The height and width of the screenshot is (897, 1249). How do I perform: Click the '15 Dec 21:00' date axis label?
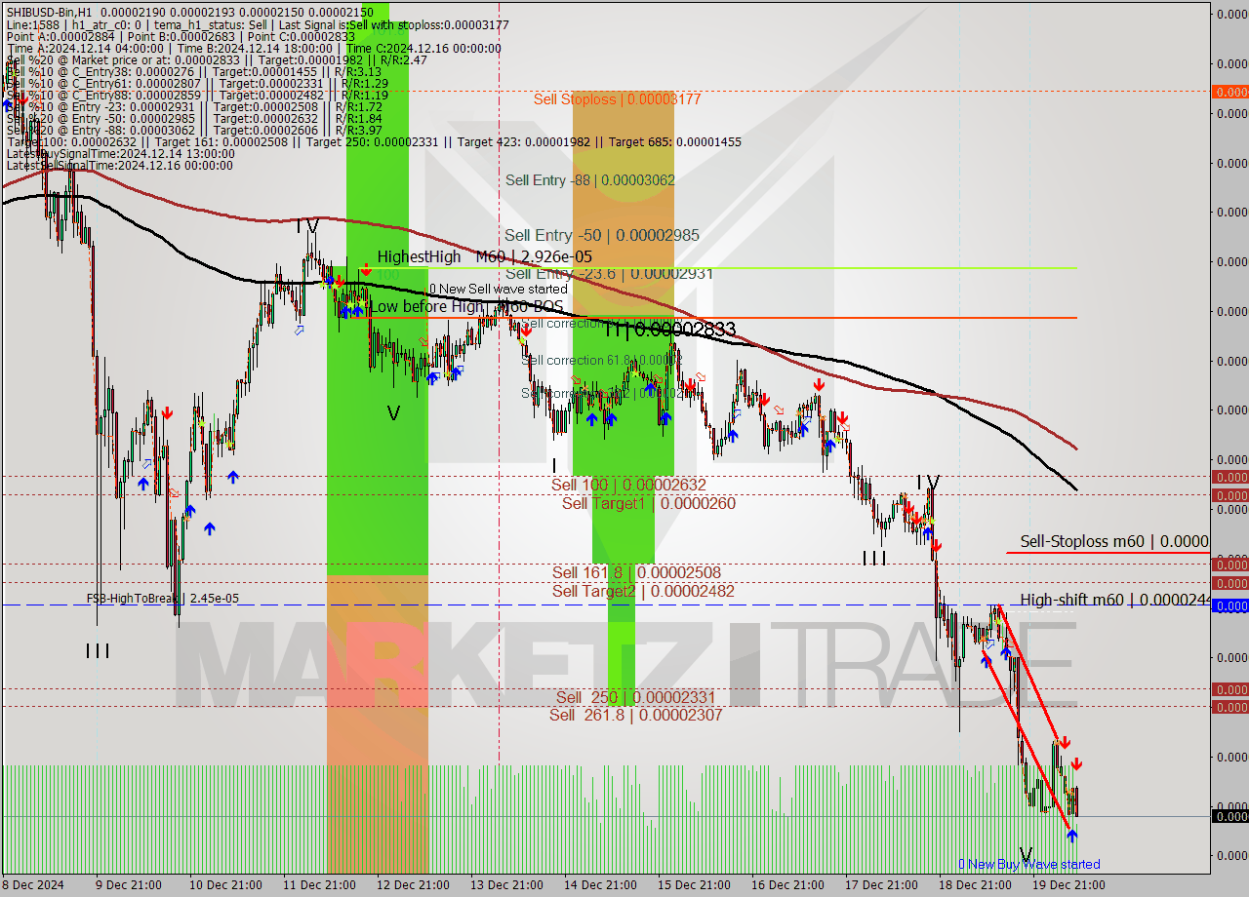(693, 884)
